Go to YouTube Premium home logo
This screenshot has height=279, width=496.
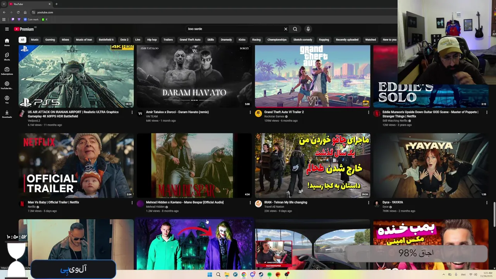(x=24, y=29)
